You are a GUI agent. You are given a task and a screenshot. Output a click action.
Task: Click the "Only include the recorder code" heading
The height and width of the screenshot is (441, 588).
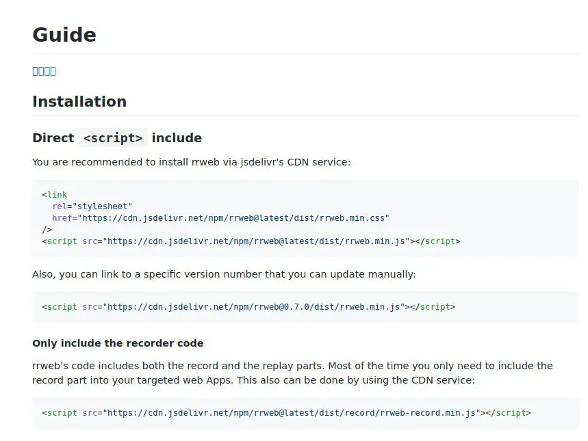pyautogui.click(x=118, y=343)
